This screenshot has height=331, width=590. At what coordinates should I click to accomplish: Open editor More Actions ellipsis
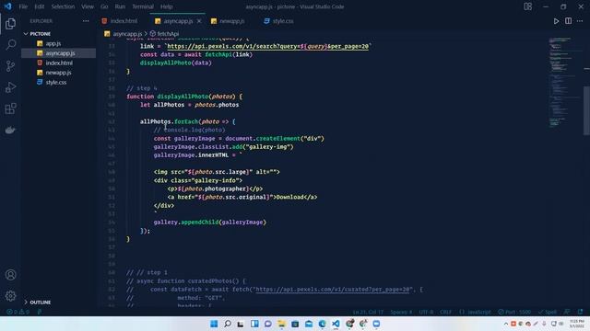pyautogui.click(x=580, y=21)
